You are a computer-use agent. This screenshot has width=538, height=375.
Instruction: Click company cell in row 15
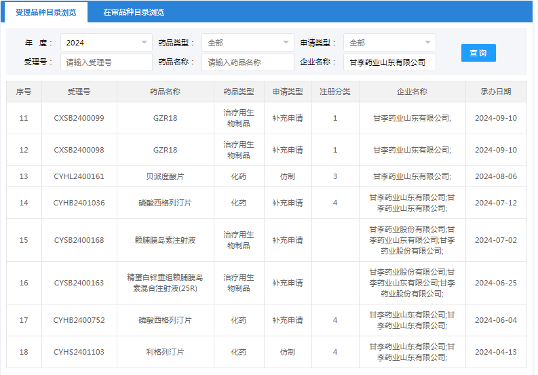click(412, 240)
